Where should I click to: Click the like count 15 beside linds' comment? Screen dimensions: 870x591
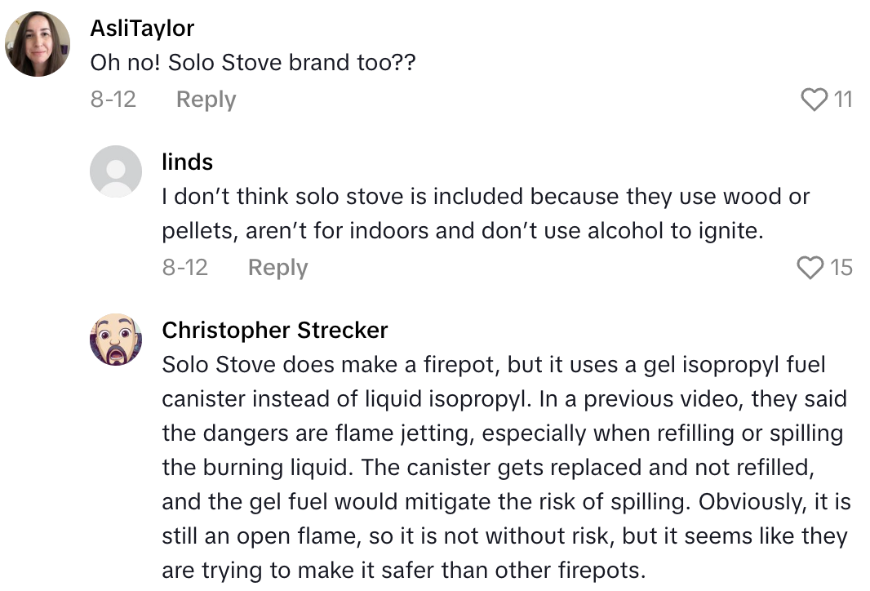[x=841, y=268]
